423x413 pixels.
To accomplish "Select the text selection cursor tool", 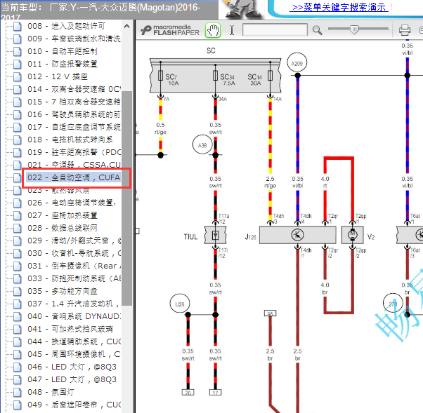I will (x=232, y=30).
